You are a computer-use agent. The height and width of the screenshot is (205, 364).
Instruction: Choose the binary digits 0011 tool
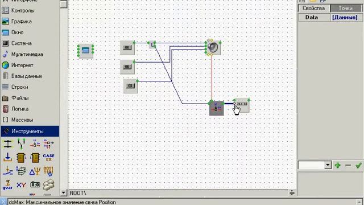point(48,171)
